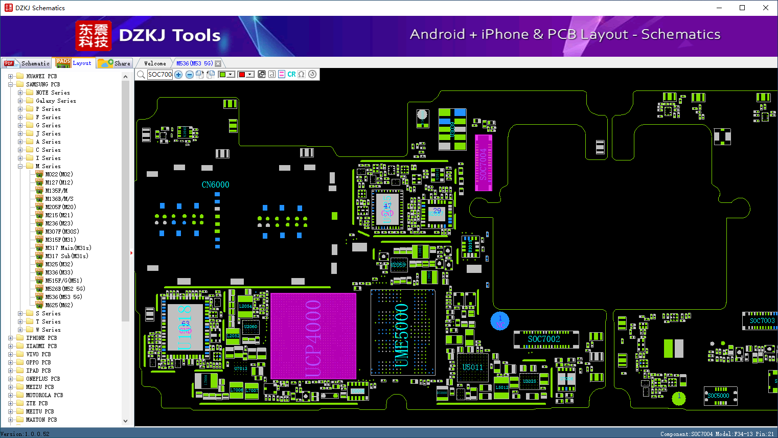Open the green color dropdown arrow
Screen dimensions: 778x438
(x=231, y=75)
